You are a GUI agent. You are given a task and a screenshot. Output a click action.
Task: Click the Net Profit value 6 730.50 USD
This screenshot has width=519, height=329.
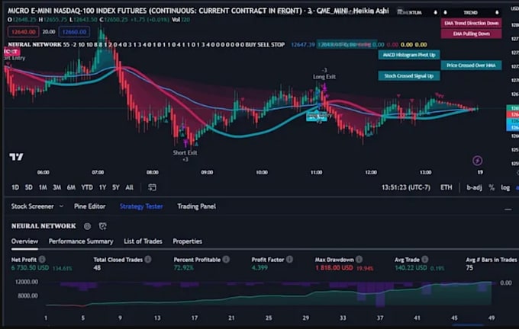click(30, 267)
